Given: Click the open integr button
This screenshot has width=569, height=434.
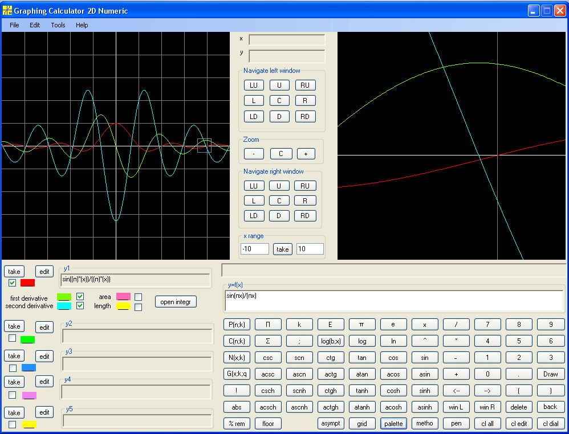Looking at the screenshot, I should pos(176,302).
